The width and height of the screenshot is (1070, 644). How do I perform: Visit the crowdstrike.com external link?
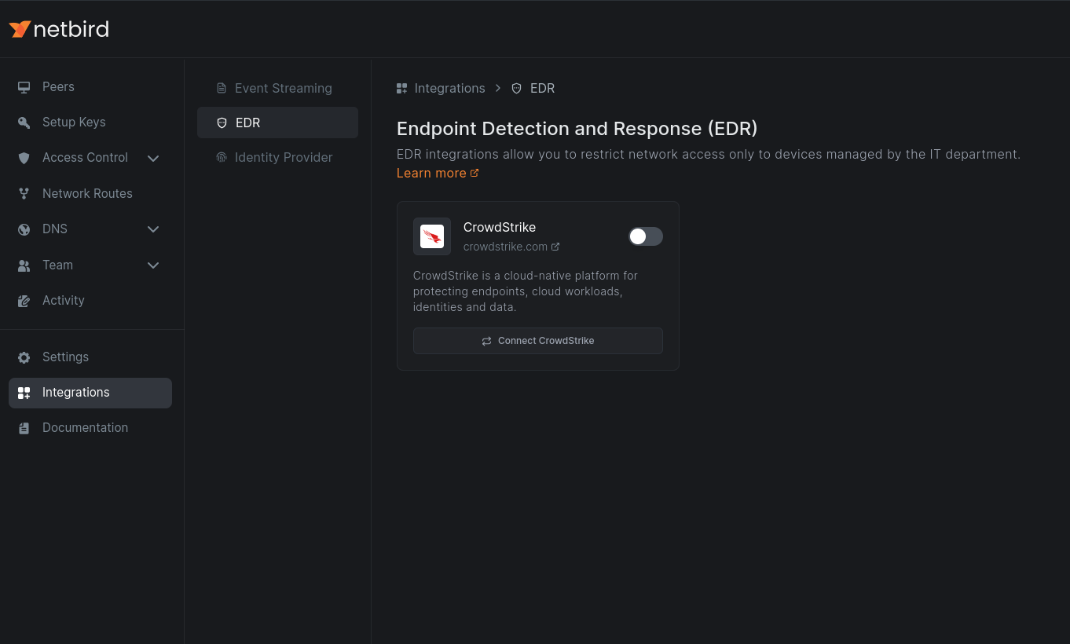point(505,246)
